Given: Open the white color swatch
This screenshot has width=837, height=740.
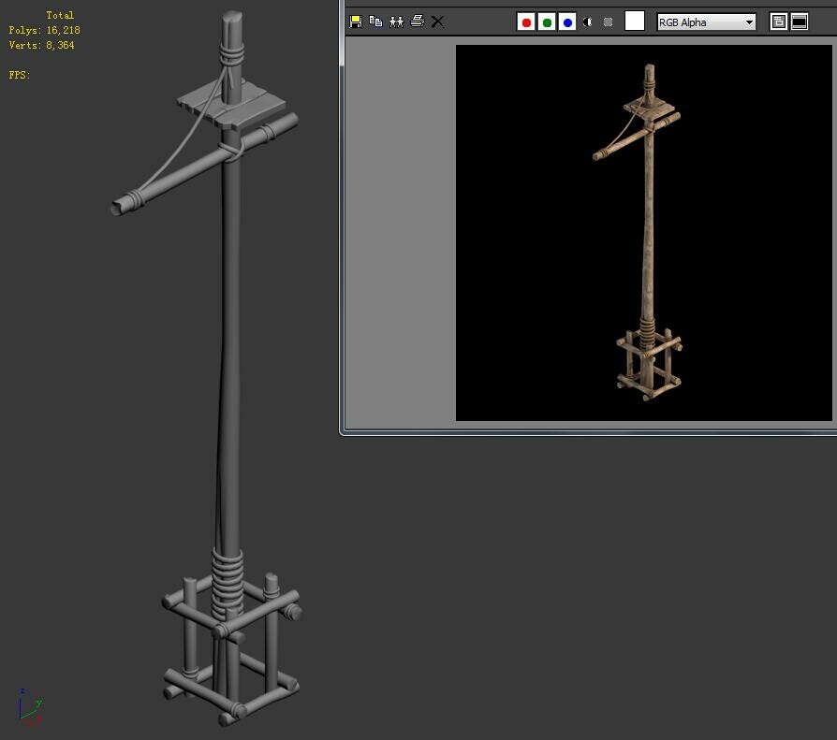Looking at the screenshot, I should coord(634,22).
